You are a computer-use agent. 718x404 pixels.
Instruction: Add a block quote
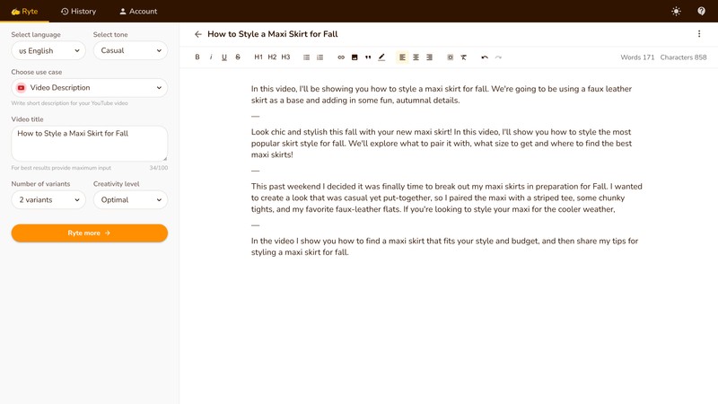(x=368, y=57)
